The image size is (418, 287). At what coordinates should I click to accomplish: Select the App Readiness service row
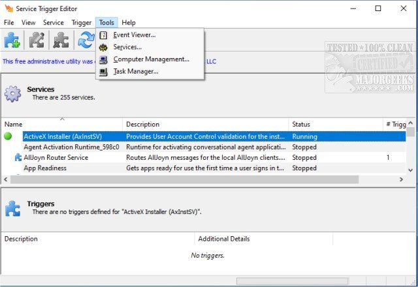click(45, 168)
